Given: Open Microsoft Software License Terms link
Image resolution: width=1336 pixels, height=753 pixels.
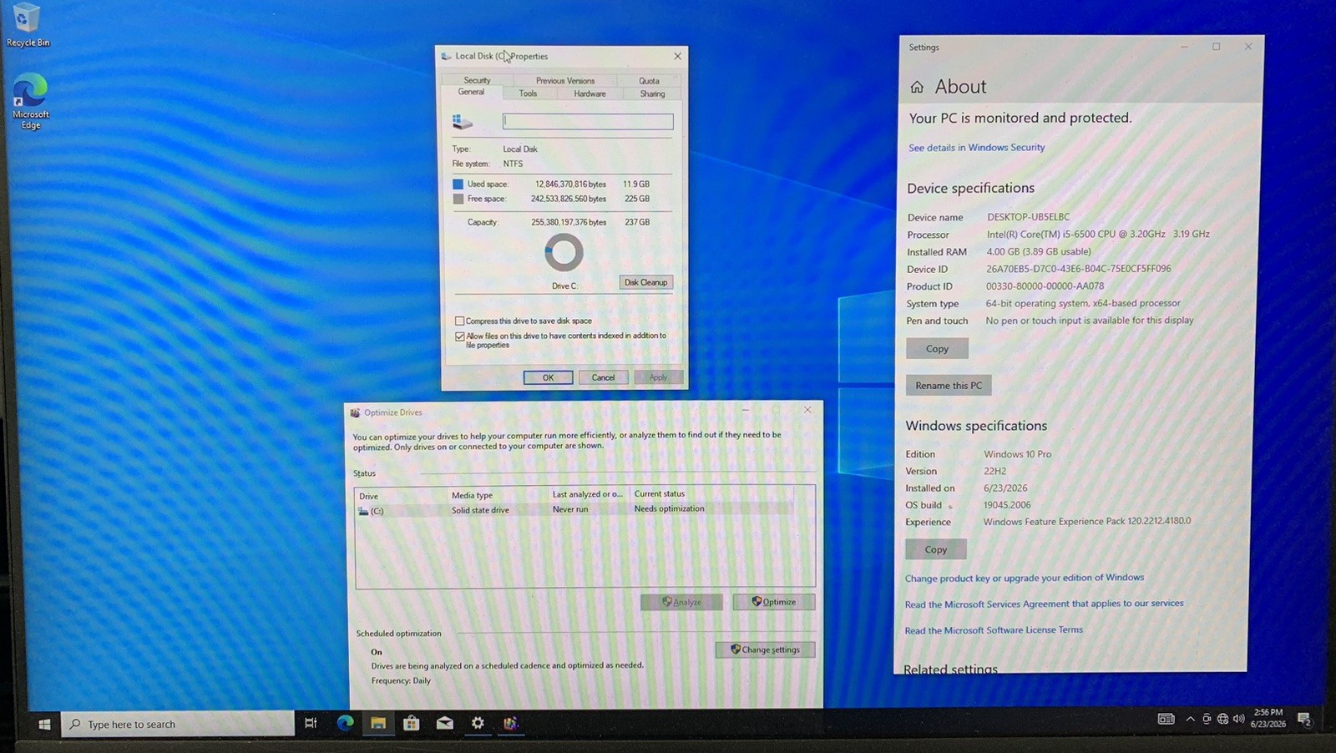Looking at the screenshot, I should point(994,630).
